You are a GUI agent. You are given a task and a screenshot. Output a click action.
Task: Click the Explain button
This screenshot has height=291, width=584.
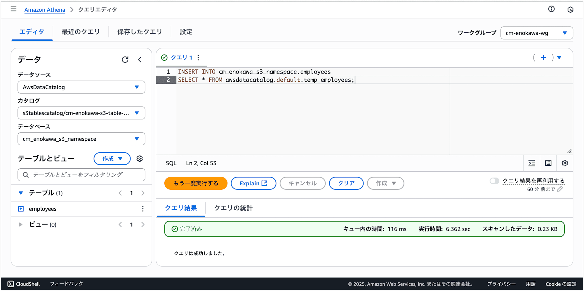[x=253, y=183]
